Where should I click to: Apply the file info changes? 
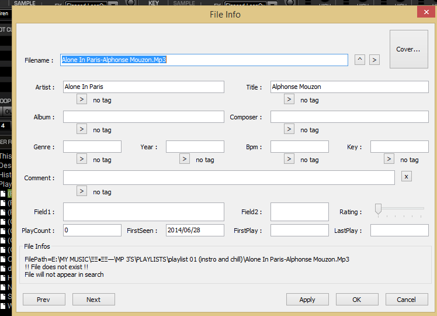coord(307,300)
